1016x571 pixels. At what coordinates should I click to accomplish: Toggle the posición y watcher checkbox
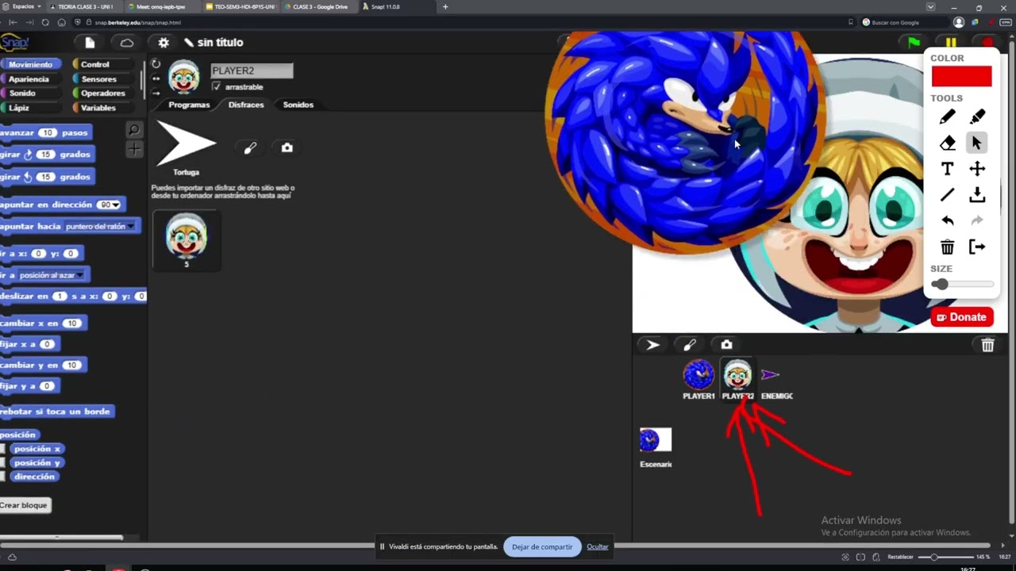[x=3, y=462]
